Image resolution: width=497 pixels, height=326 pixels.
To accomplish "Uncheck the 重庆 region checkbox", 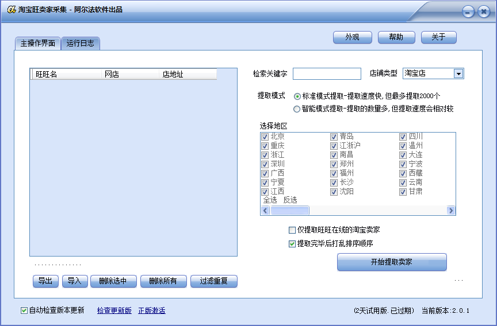I will (x=265, y=146).
